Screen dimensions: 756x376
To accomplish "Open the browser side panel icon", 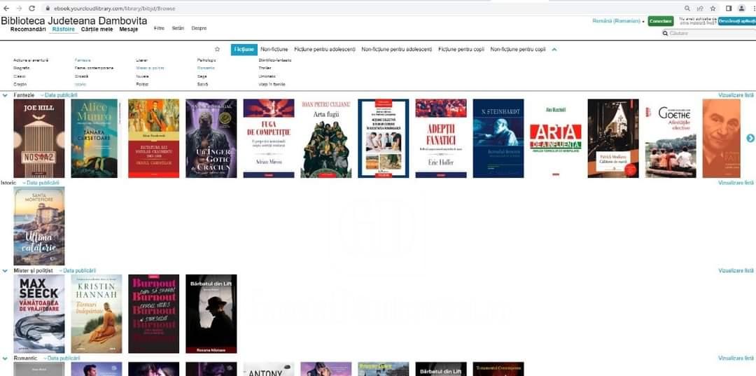I will pos(729,8).
